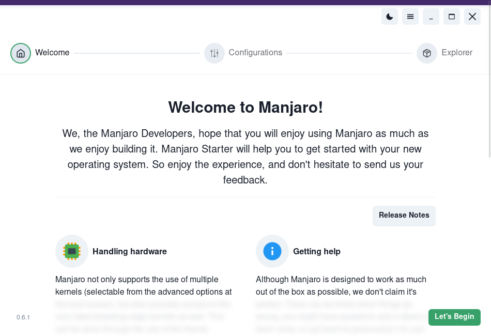This screenshot has height=336, width=491.
Task: Open the hamburger menu
Action: pos(410,17)
